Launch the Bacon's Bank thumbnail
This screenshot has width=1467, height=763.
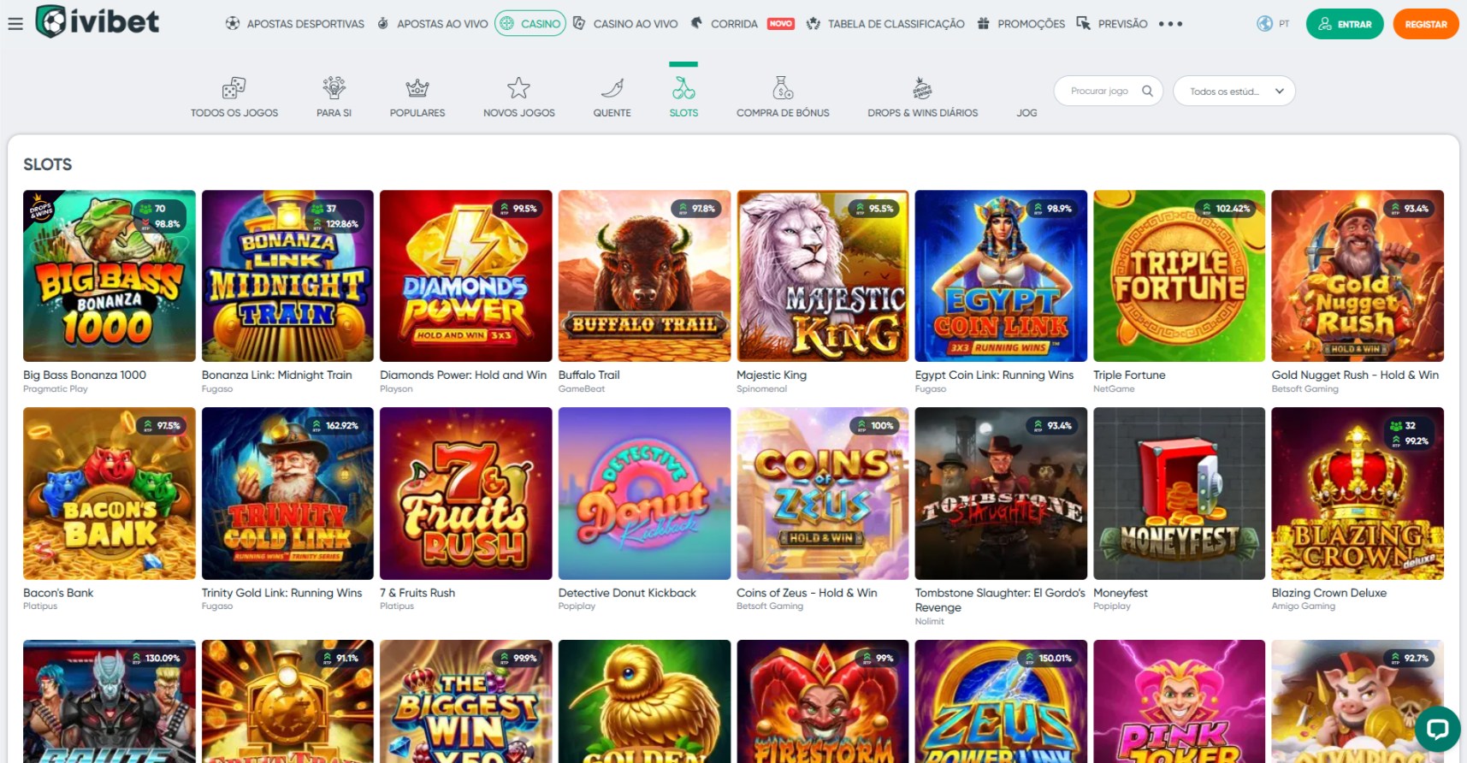pyautogui.click(x=109, y=494)
